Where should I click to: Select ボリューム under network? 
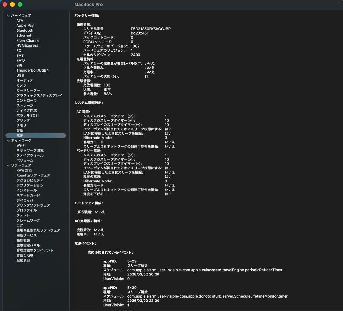[x=25, y=160]
